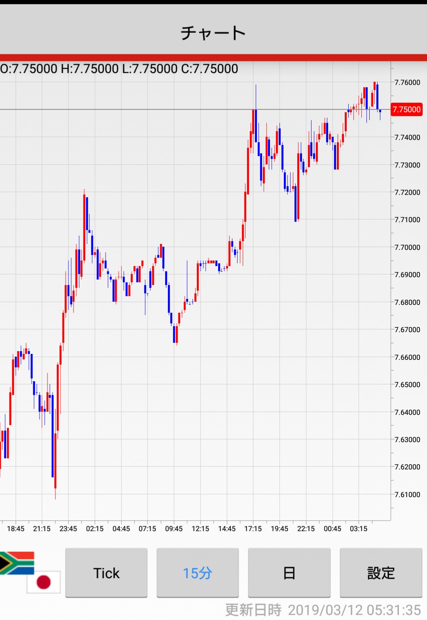Click the 7.70000 price axis label
Image resolution: width=427 pixels, height=620 pixels.
[x=407, y=247]
